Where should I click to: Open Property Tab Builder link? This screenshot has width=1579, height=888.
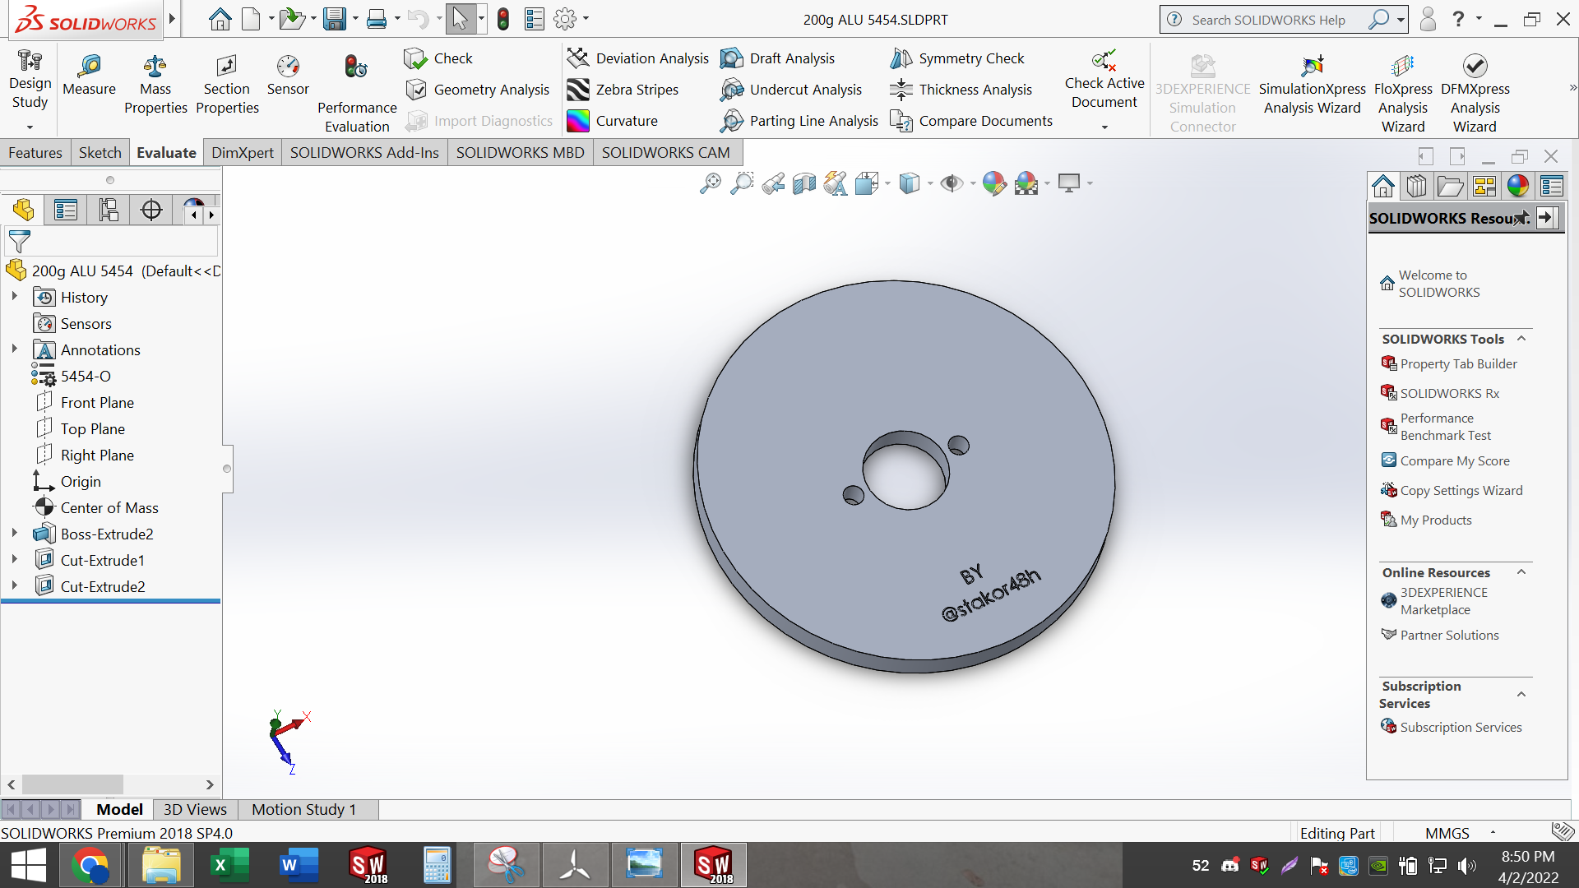point(1458,363)
